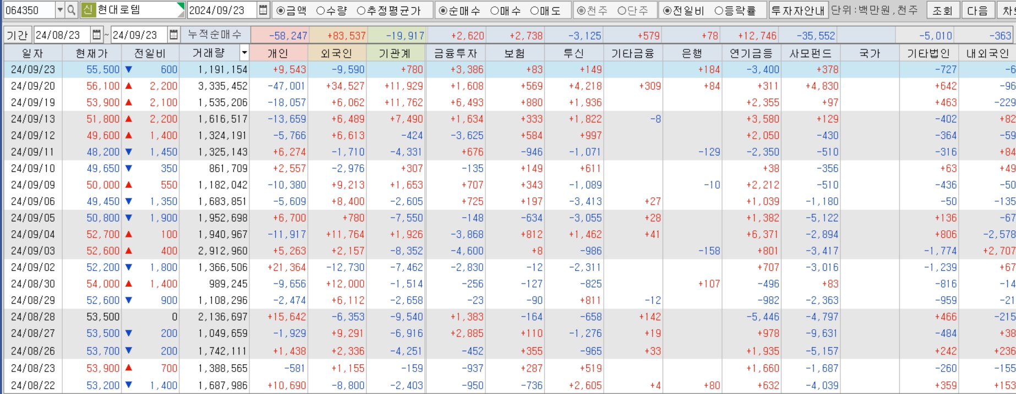Click the 보험 column header
Screen dimensions: 1016x394
tap(515, 53)
